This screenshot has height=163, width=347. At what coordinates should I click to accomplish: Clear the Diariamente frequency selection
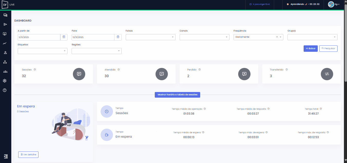277,37
